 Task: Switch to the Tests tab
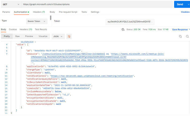[x=84, y=12]
